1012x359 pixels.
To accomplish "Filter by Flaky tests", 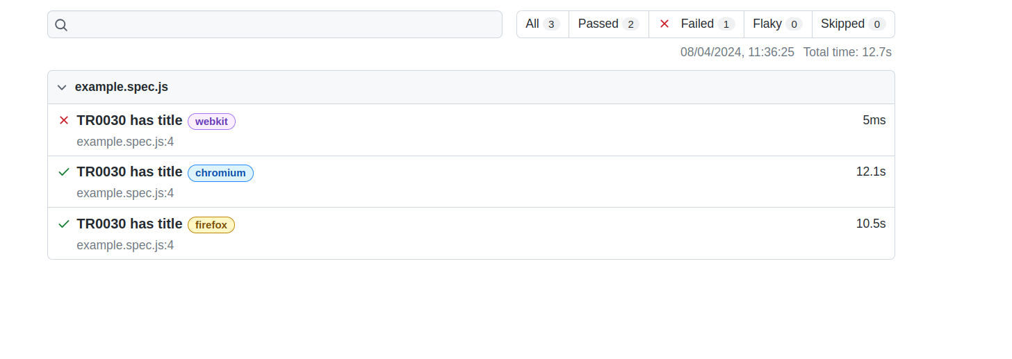I will pyautogui.click(x=778, y=24).
